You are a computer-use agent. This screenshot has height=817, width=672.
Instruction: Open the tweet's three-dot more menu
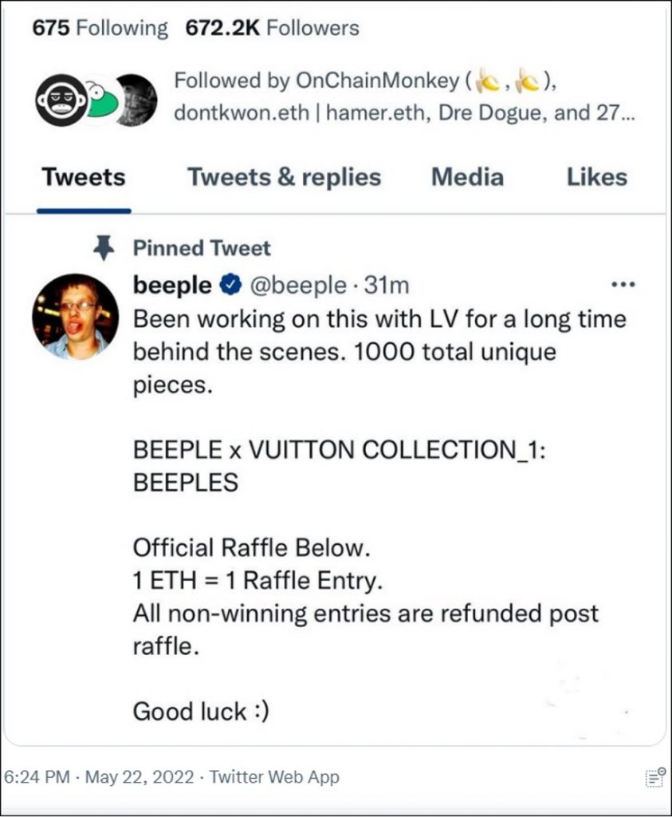(x=621, y=285)
